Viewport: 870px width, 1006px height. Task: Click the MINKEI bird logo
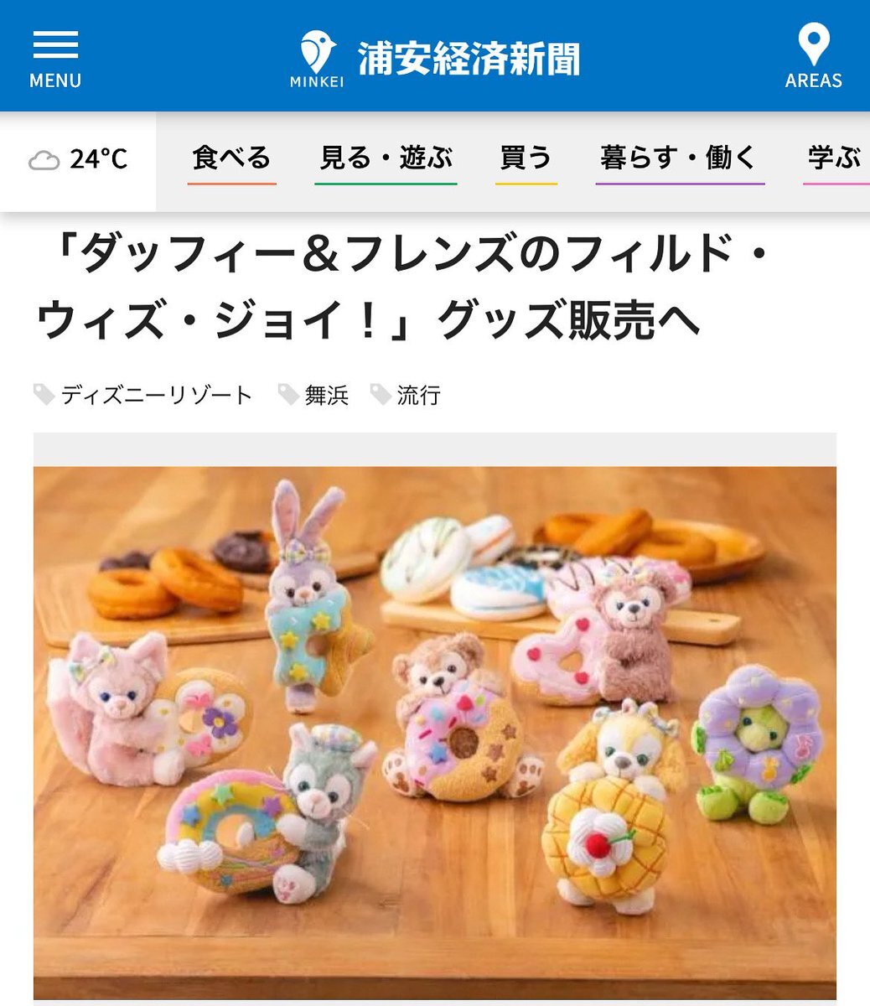(317, 59)
